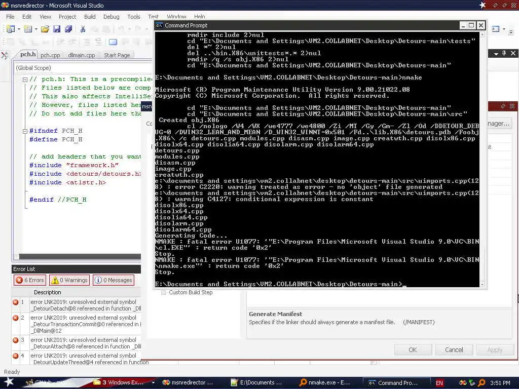The width and height of the screenshot is (519, 389).
Task: Cut selection with the scissors icon
Action: pyautogui.click(x=83, y=29)
